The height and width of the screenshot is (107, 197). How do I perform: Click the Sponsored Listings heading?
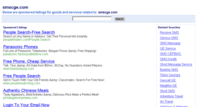point(15,27)
